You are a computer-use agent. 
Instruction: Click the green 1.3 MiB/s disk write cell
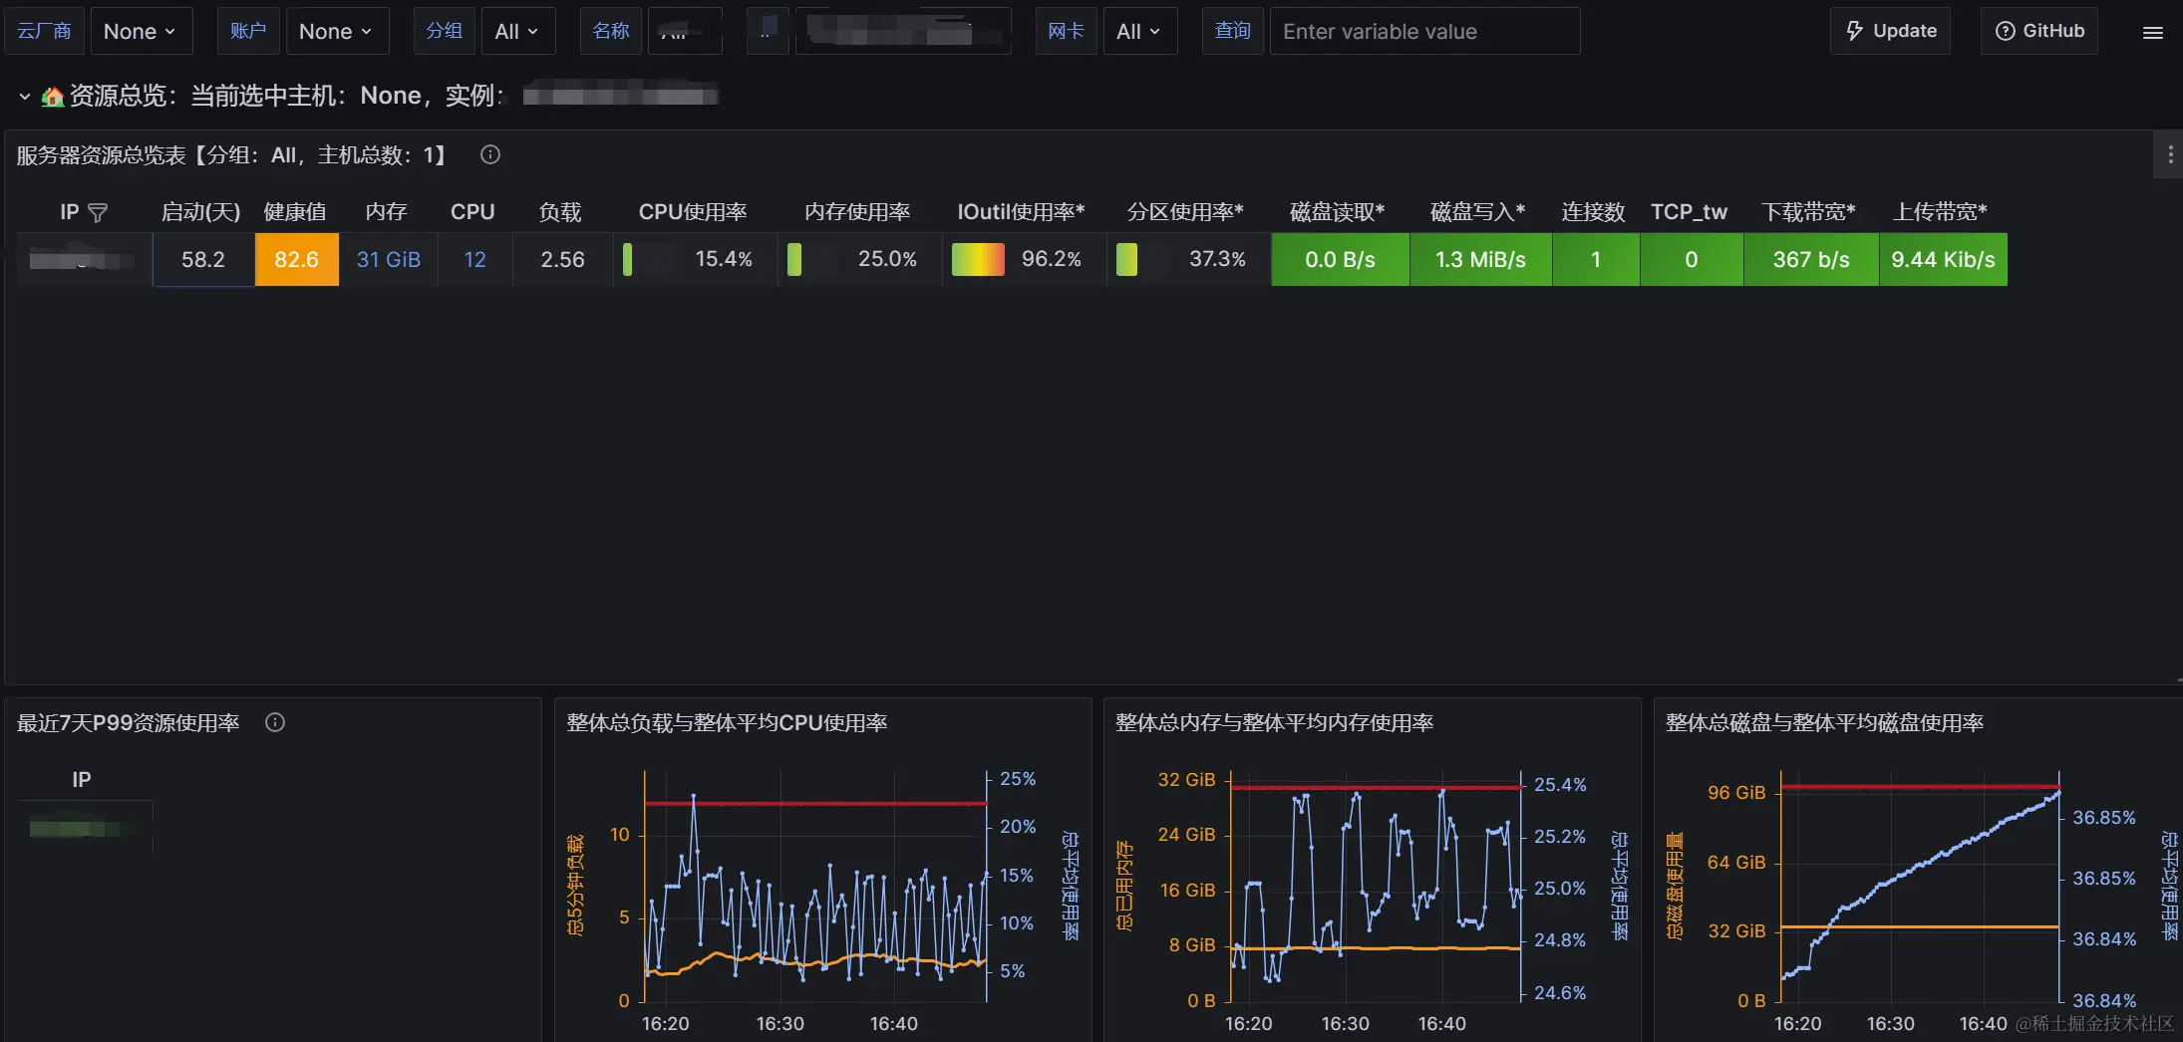[1481, 259]
